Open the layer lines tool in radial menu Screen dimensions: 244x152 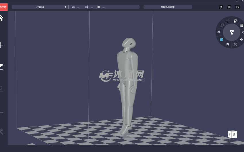coord(241,26)
